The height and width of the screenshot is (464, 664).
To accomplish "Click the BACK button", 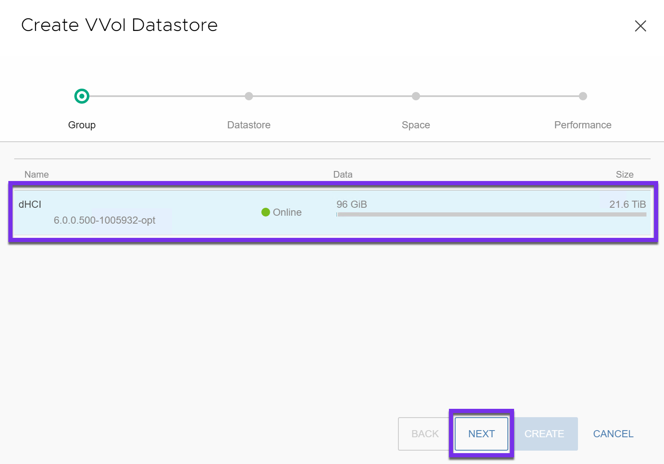I will tap(425, 434).
